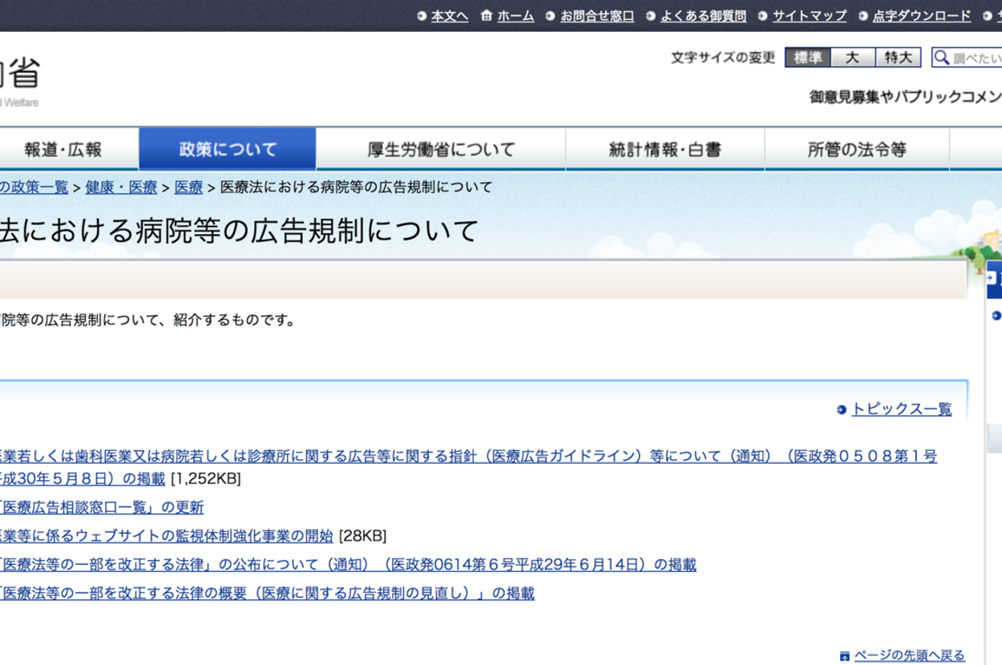Viewport: 1002px width, 665px height.
Task: Click the bullet icon beside サイトマップ
Action: 762,16
